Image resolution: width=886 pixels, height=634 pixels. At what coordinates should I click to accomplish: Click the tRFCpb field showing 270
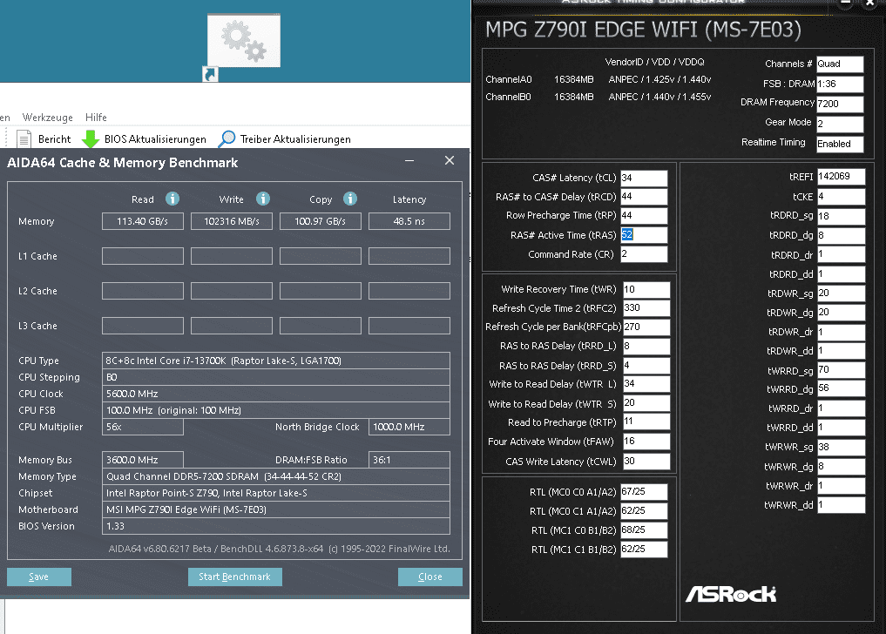[x=646, y=327]
